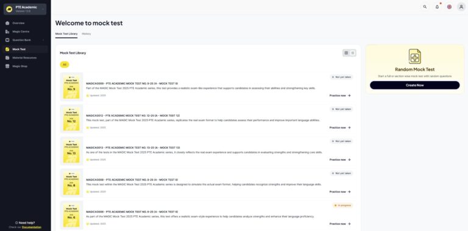Select the All filter chip
468x231 pixels.
pyautogui.click(x=65, y=65)
